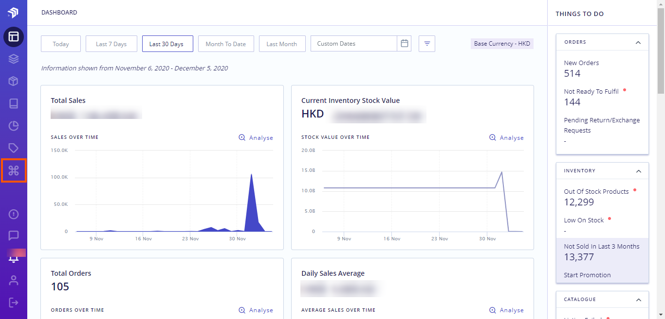665x319 pixels.
Task: Click the Custom Dates input field
Action: pyautogui.click(x=354, y=44)
